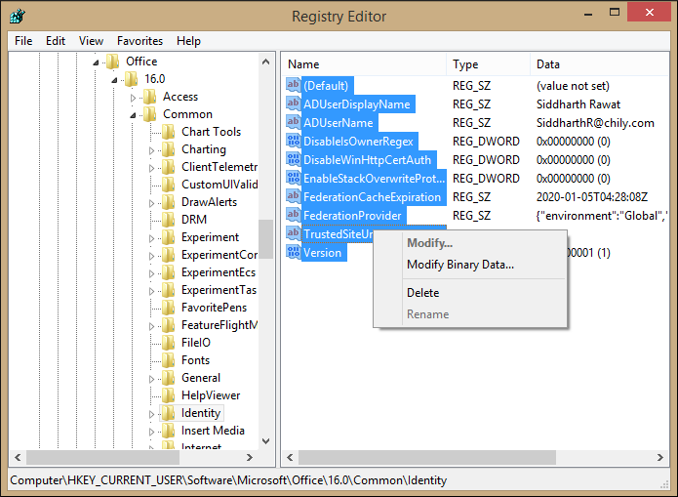
Task: Click the HelpViewer folder icon
Action: [x=168, y=395]
